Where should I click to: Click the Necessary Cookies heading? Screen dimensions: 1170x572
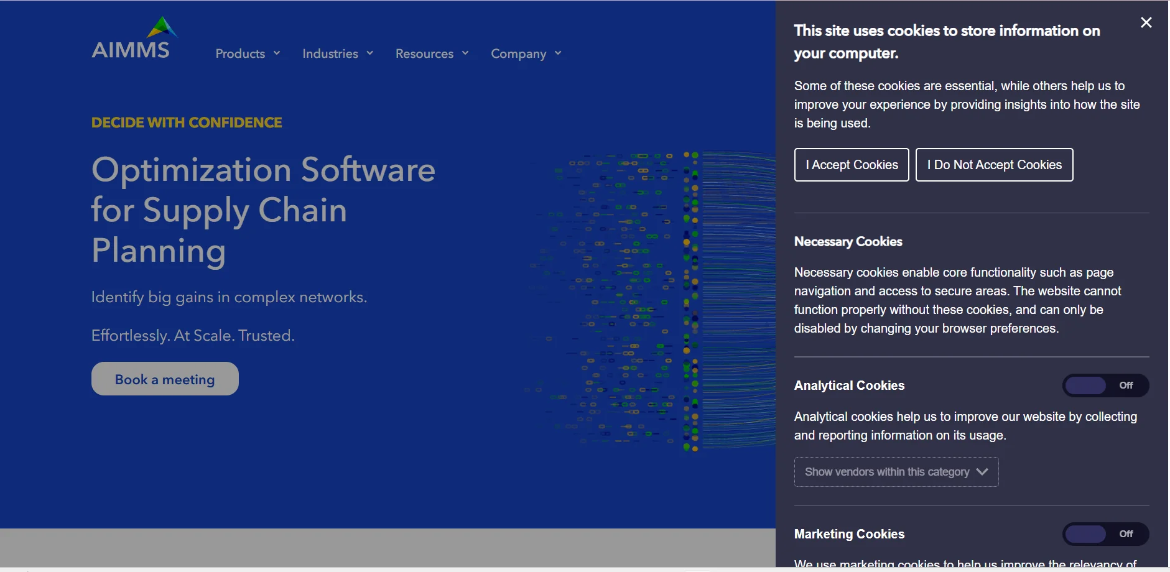848,242
